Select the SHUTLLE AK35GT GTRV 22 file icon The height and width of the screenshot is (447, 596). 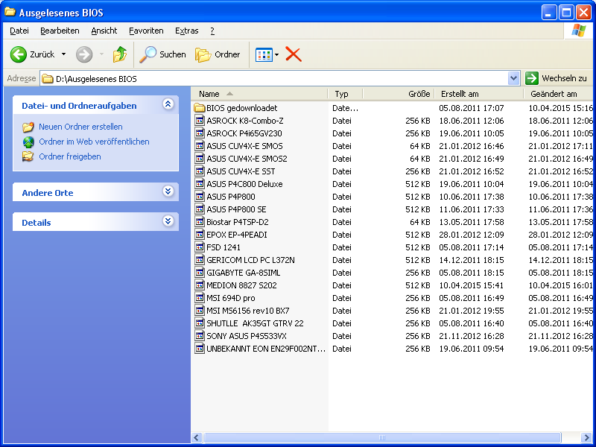[x=200, y=323]
